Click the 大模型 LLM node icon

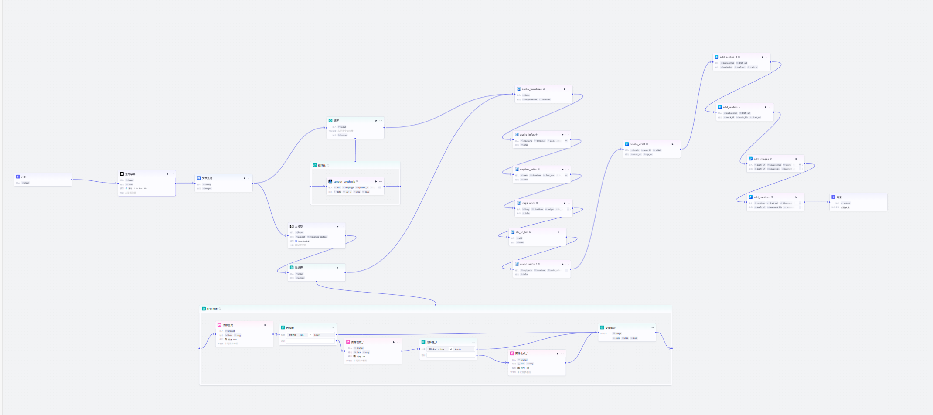[292, 227]
